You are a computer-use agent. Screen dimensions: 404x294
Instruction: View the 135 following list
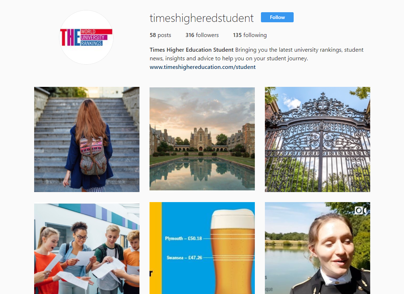250,35
